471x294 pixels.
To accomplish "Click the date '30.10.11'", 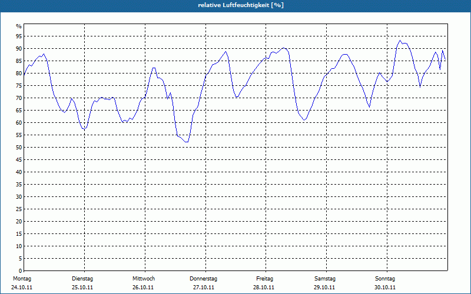I will (x=385, y=288).
